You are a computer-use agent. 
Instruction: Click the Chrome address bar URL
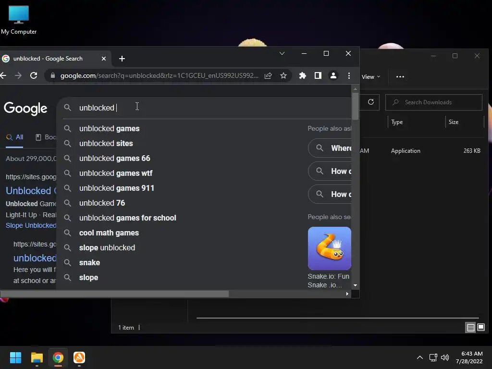(159, 75)
